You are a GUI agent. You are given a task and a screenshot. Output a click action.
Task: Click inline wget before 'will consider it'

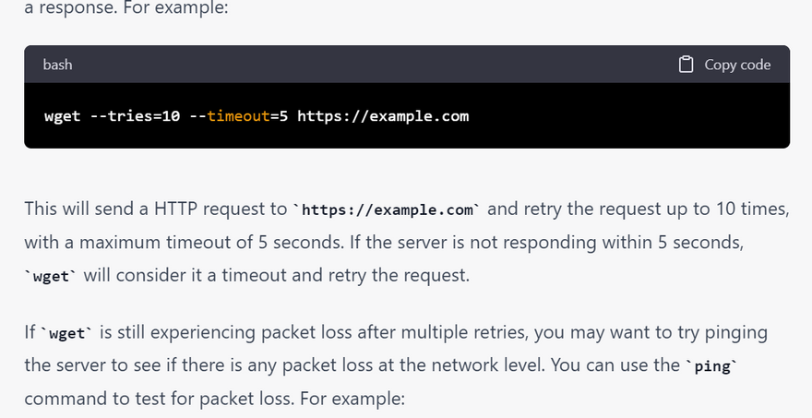tap(50, 278)
